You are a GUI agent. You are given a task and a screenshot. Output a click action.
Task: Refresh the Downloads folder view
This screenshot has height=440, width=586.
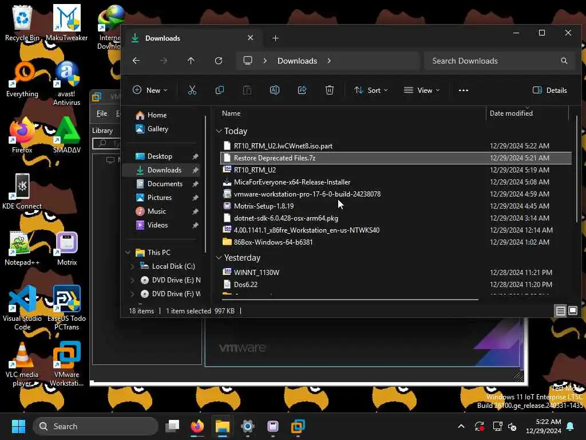tap(219, 61)
